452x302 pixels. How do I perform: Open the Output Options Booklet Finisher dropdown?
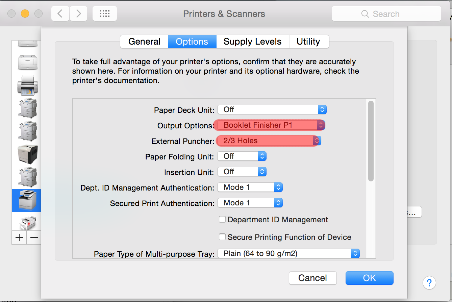[271, 125]
